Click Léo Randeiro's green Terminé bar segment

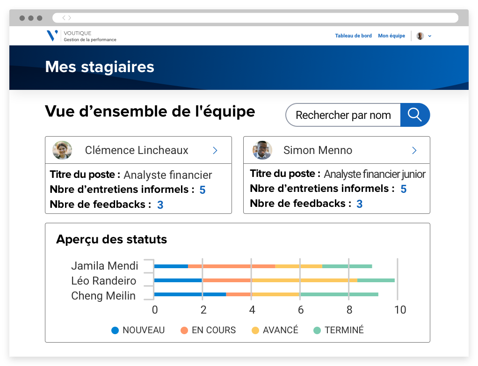[376, 280]
